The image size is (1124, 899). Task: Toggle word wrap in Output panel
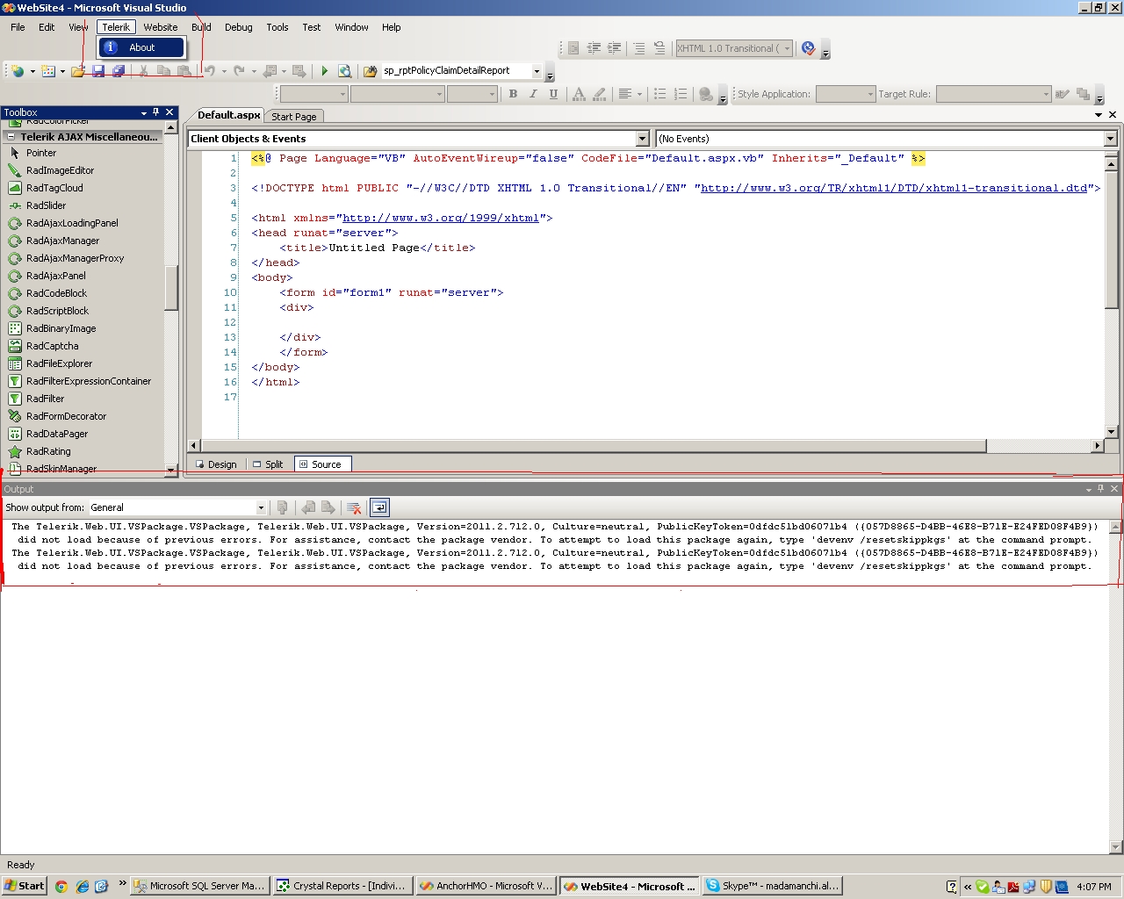point(378,507)
